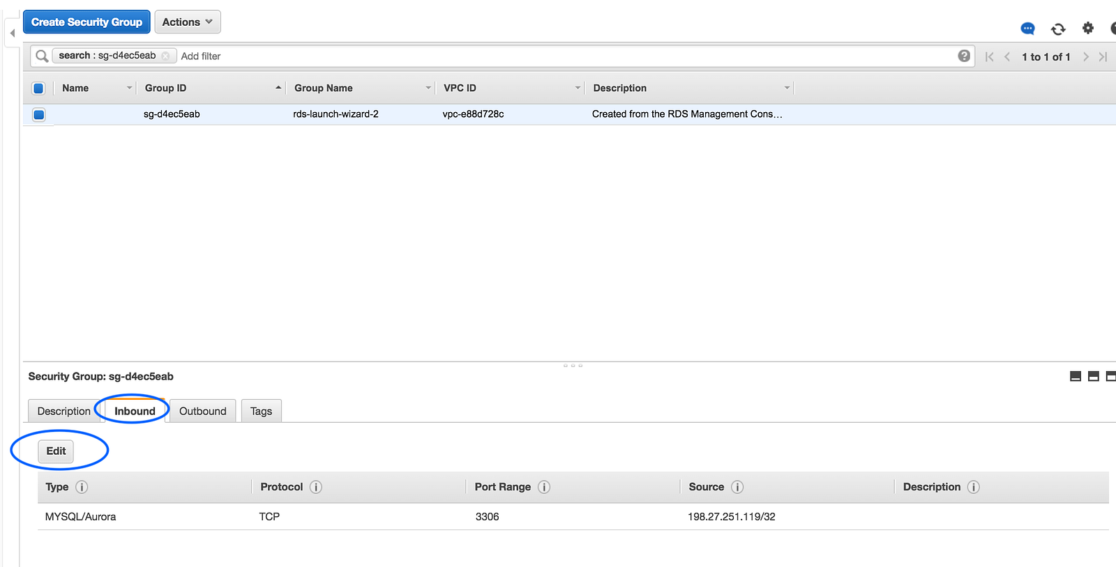Toggle checkbox for sg-d4ec5eab row
Viewport: 1116px width, 567px height.
[x=39, y=115]
